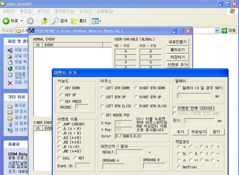Open the 도움말(H) menu
This screenshot has height=175, width=239.
[105, 11]
